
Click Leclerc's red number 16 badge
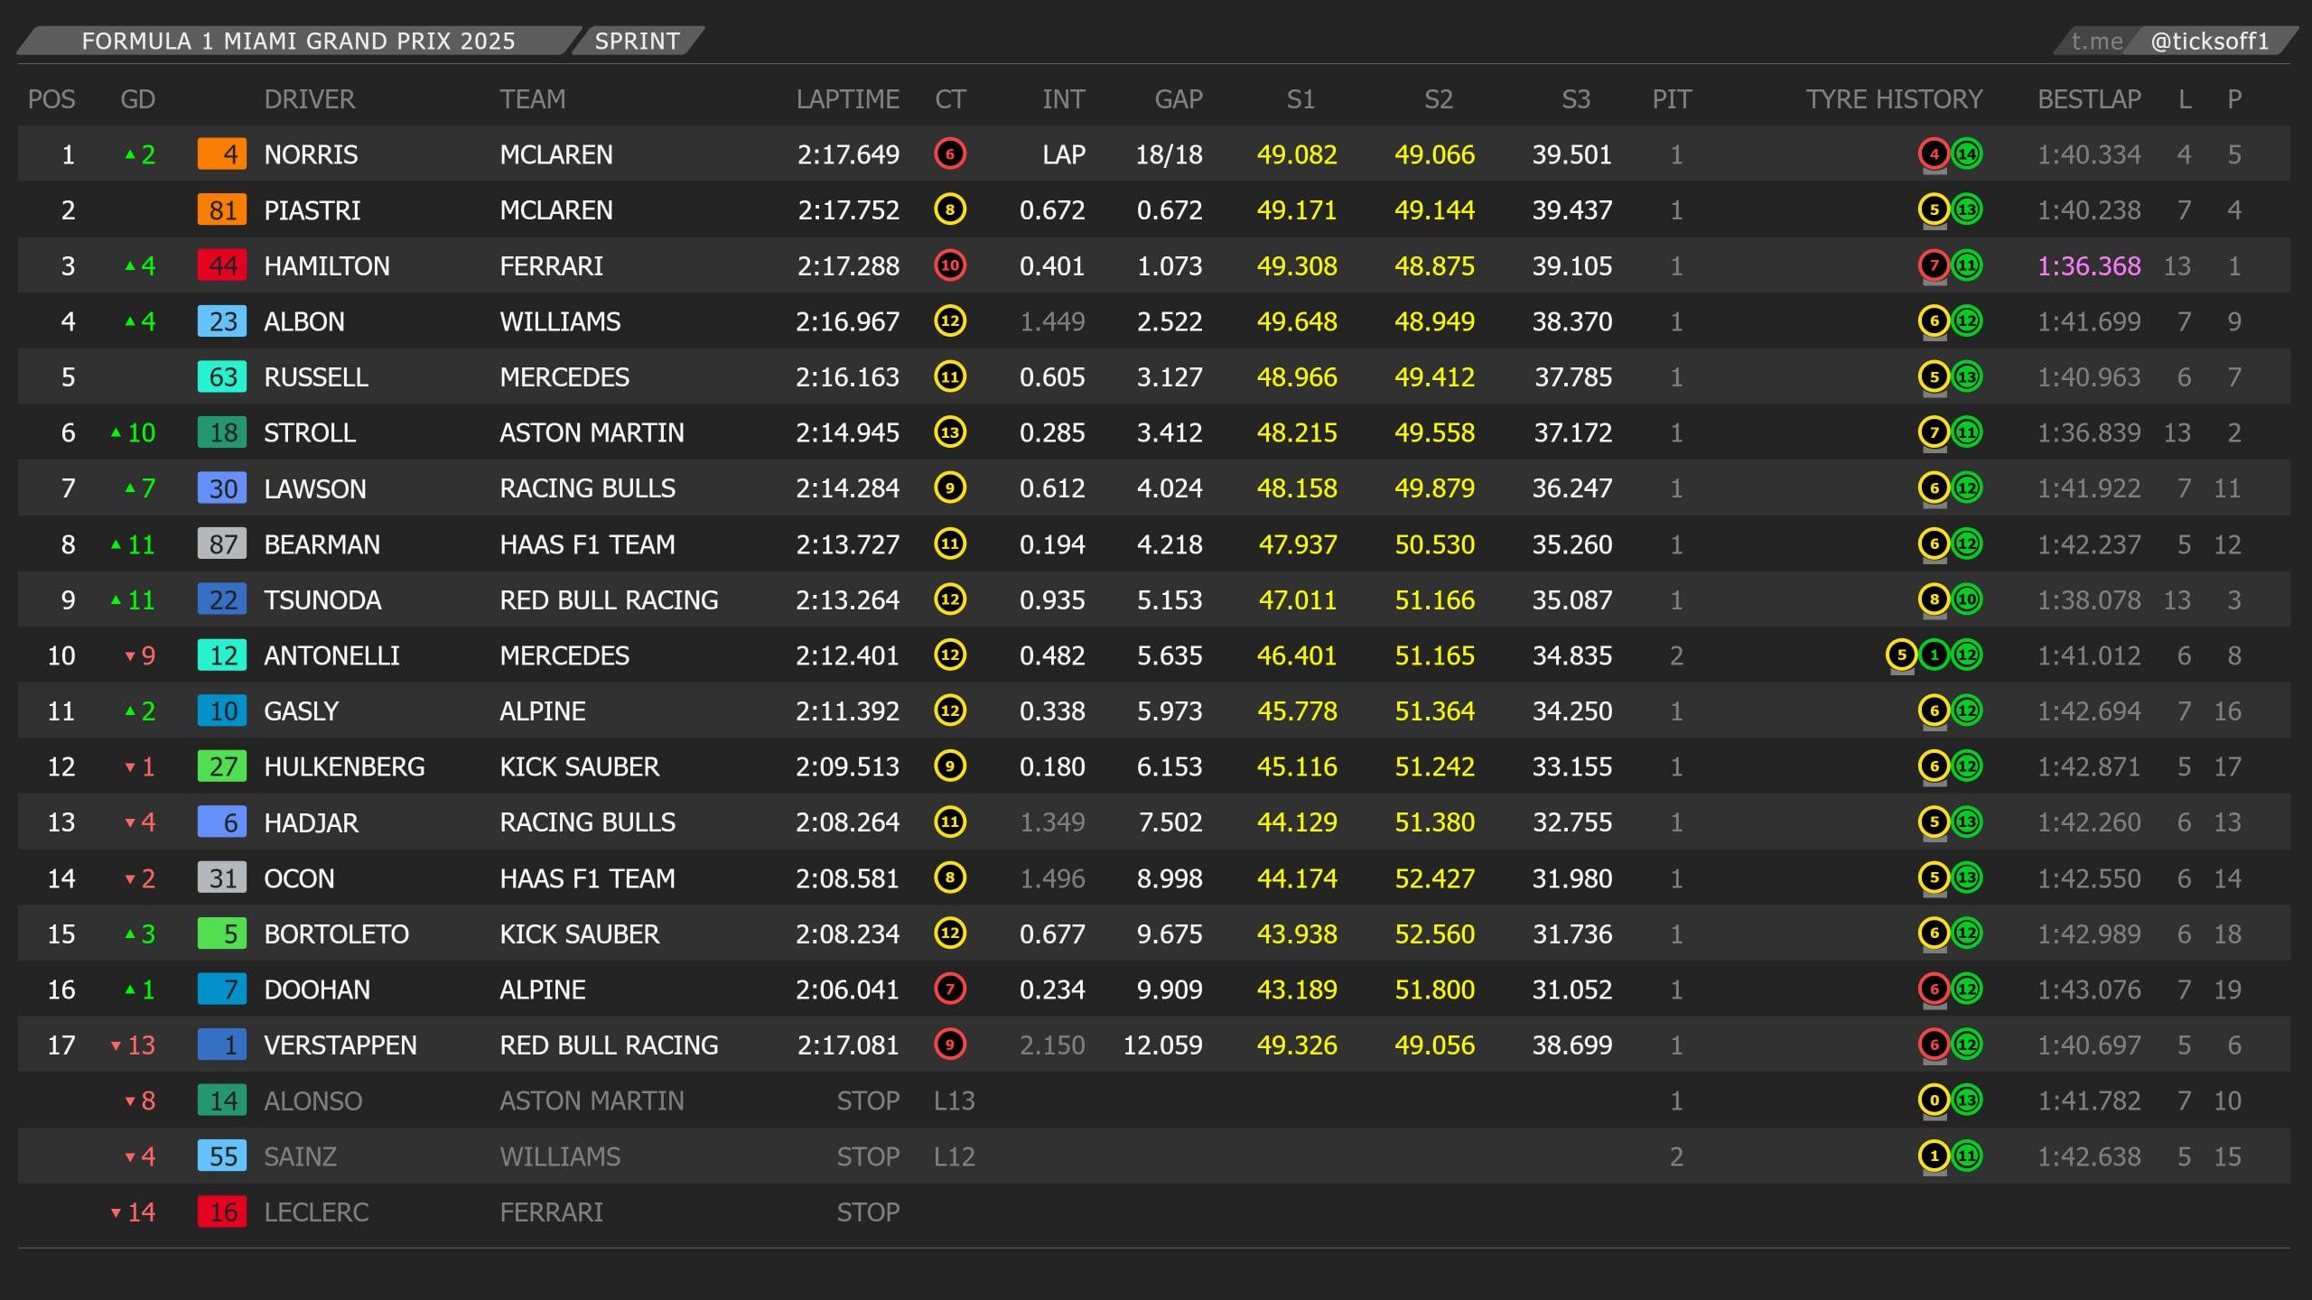(x=222, y=1212)
